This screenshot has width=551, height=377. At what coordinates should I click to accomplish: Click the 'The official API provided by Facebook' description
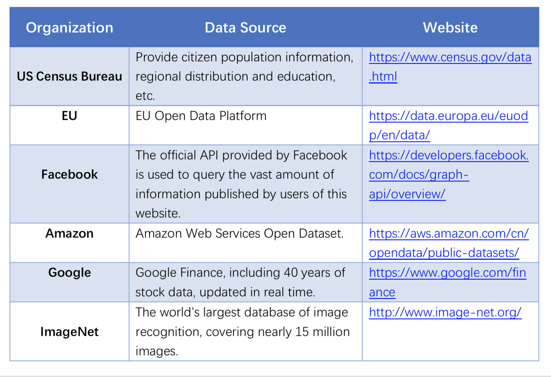coord(241,184)
